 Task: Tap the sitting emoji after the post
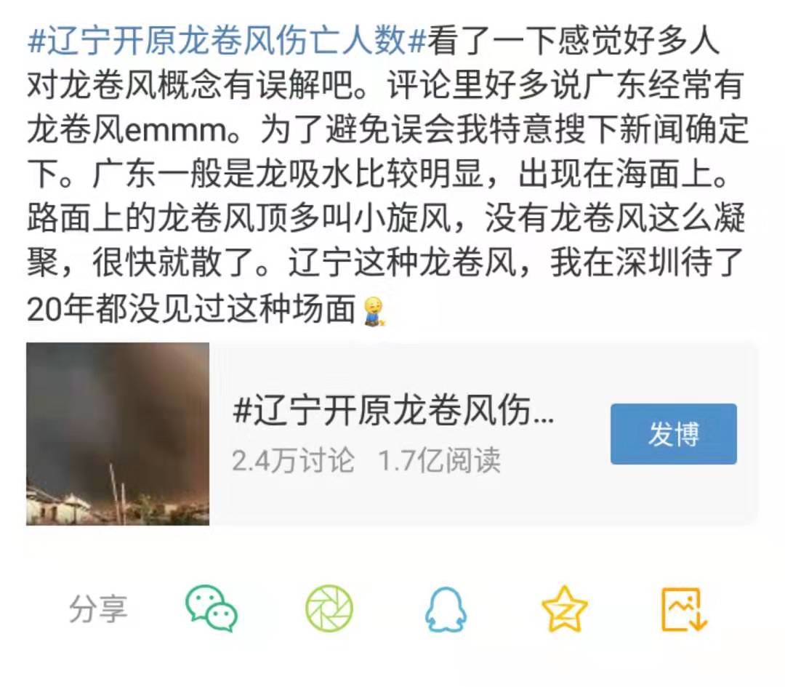(x=373, y=311)
